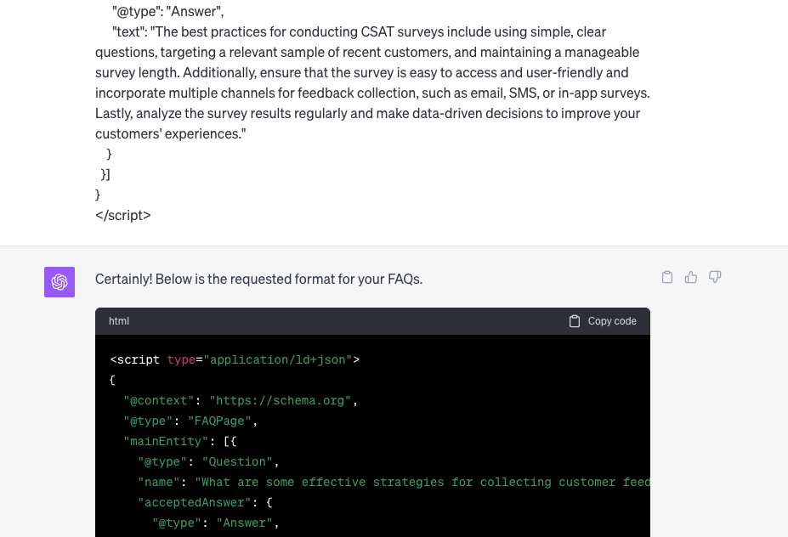788x537 pixels.
Task: Click the text 'Certainly! Below is the requested format'
Action: [214, 280]
